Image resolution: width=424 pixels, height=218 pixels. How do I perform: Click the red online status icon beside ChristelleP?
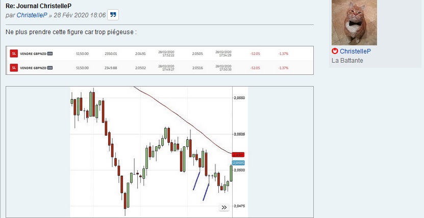335,51
